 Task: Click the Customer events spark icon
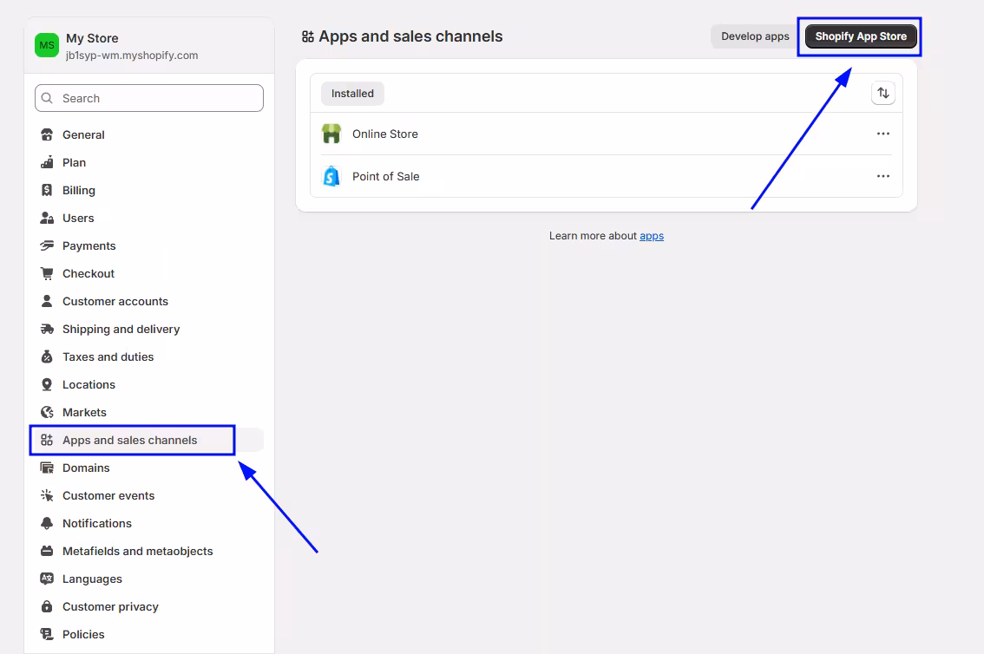47,495
